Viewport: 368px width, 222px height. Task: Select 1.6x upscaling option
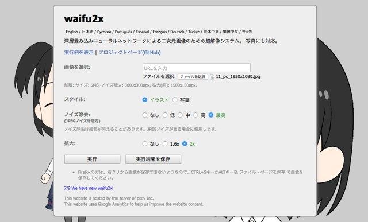point(165,143)
